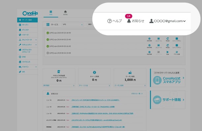Open the region dropdown next to the VPS dropdown
Viewport: 202px width, 131px height.
(90, 24)
